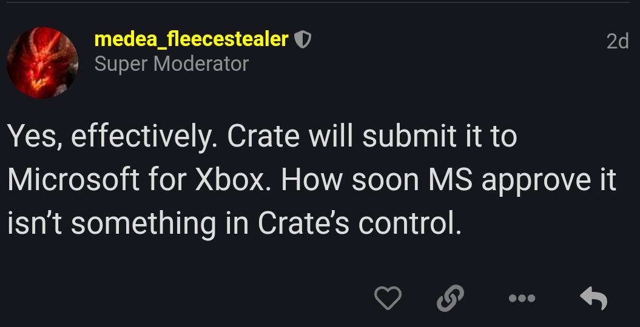640x327 pixels.
Task: Copy the post link via chain icon
Action: 450,298
